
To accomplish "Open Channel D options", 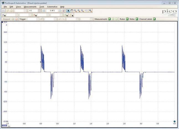I will click(x=71, y=15).
